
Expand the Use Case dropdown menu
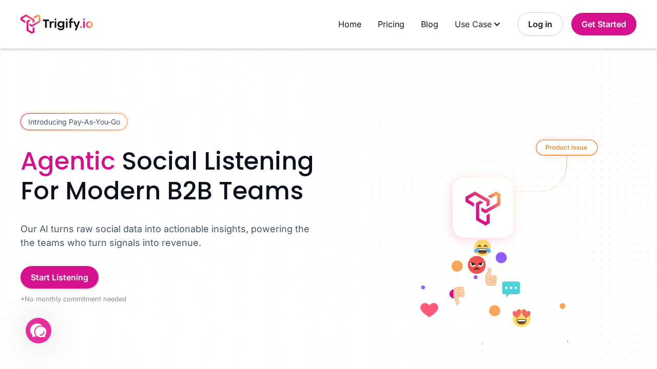pos(473,24)
